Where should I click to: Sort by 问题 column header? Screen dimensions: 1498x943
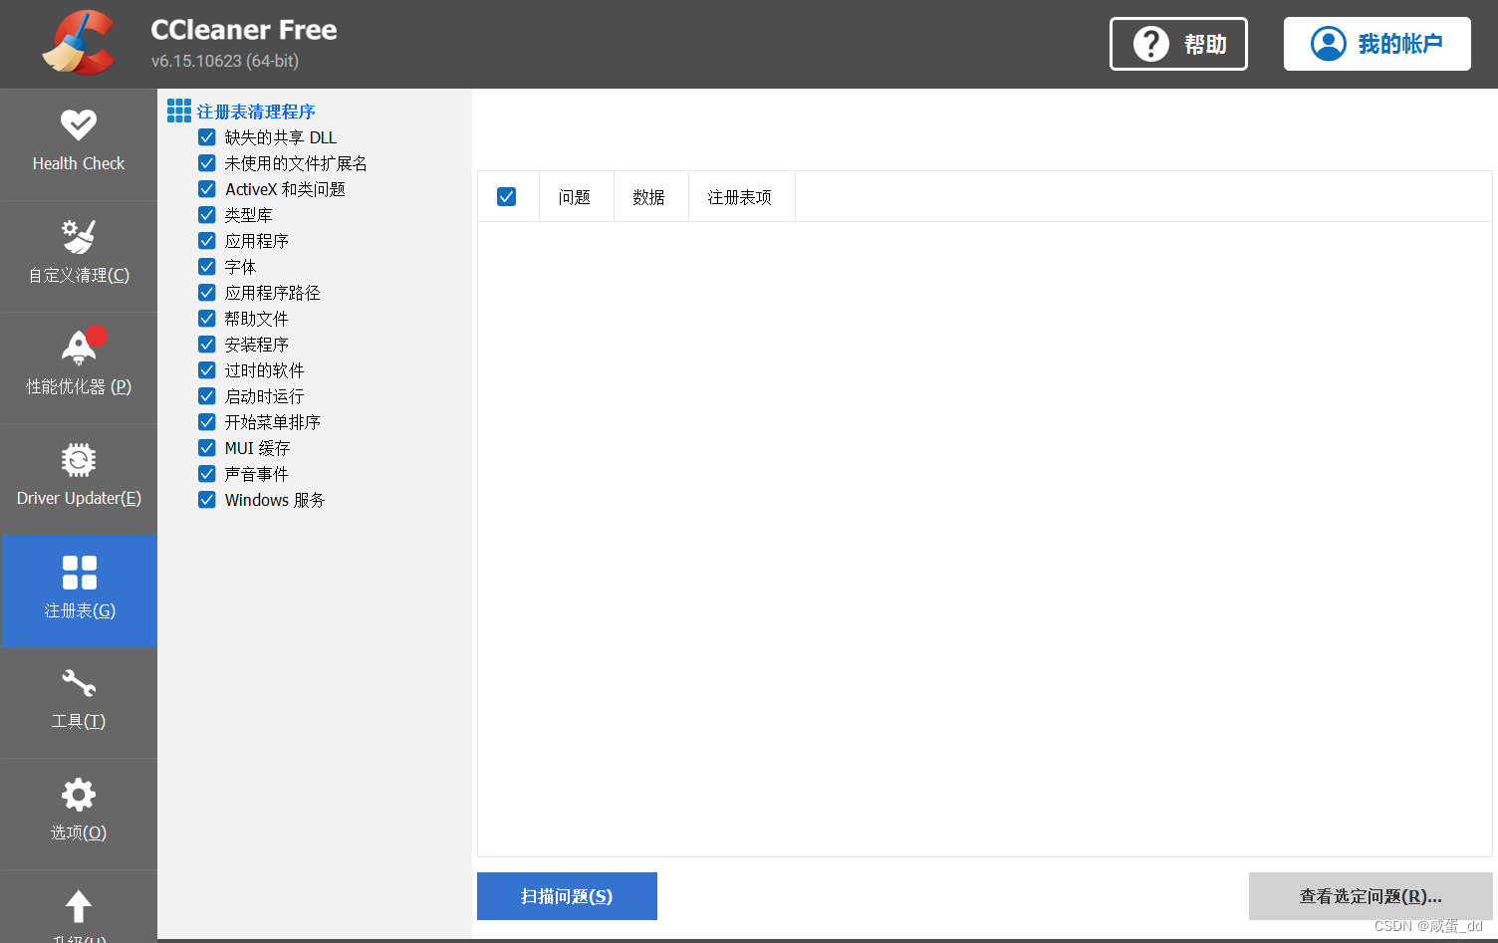coord(575,197)
